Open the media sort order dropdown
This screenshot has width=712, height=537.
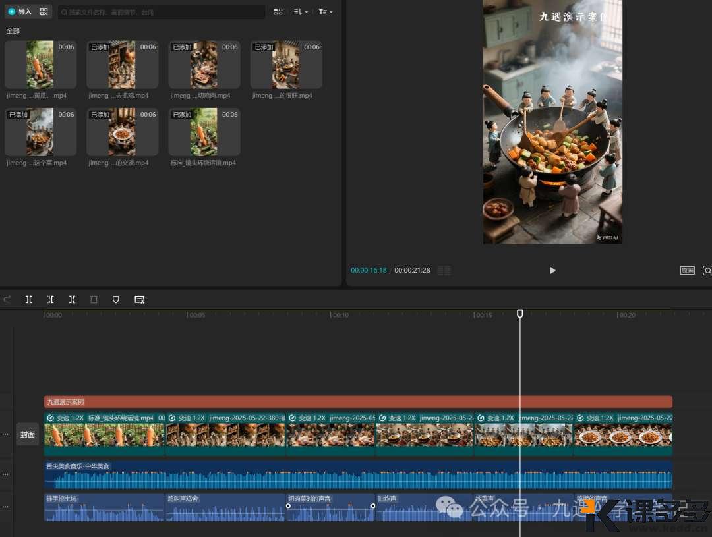pos(300,12)
